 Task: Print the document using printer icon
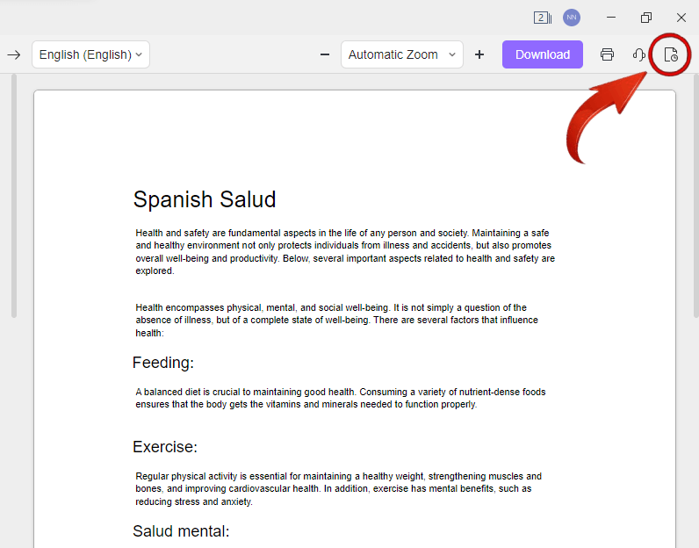point(607,54)
